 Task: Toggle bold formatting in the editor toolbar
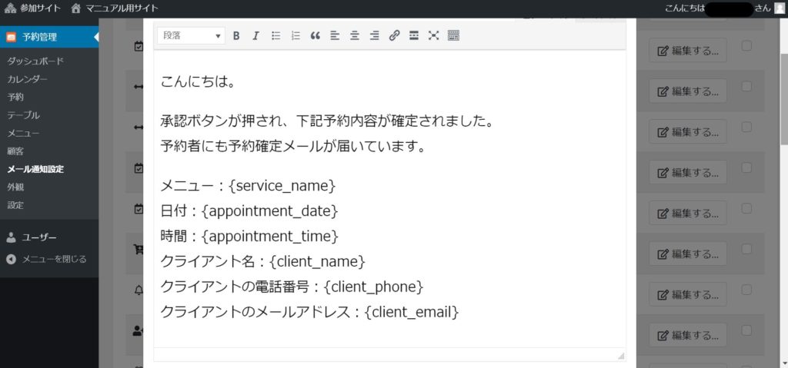tap(236, 35)
